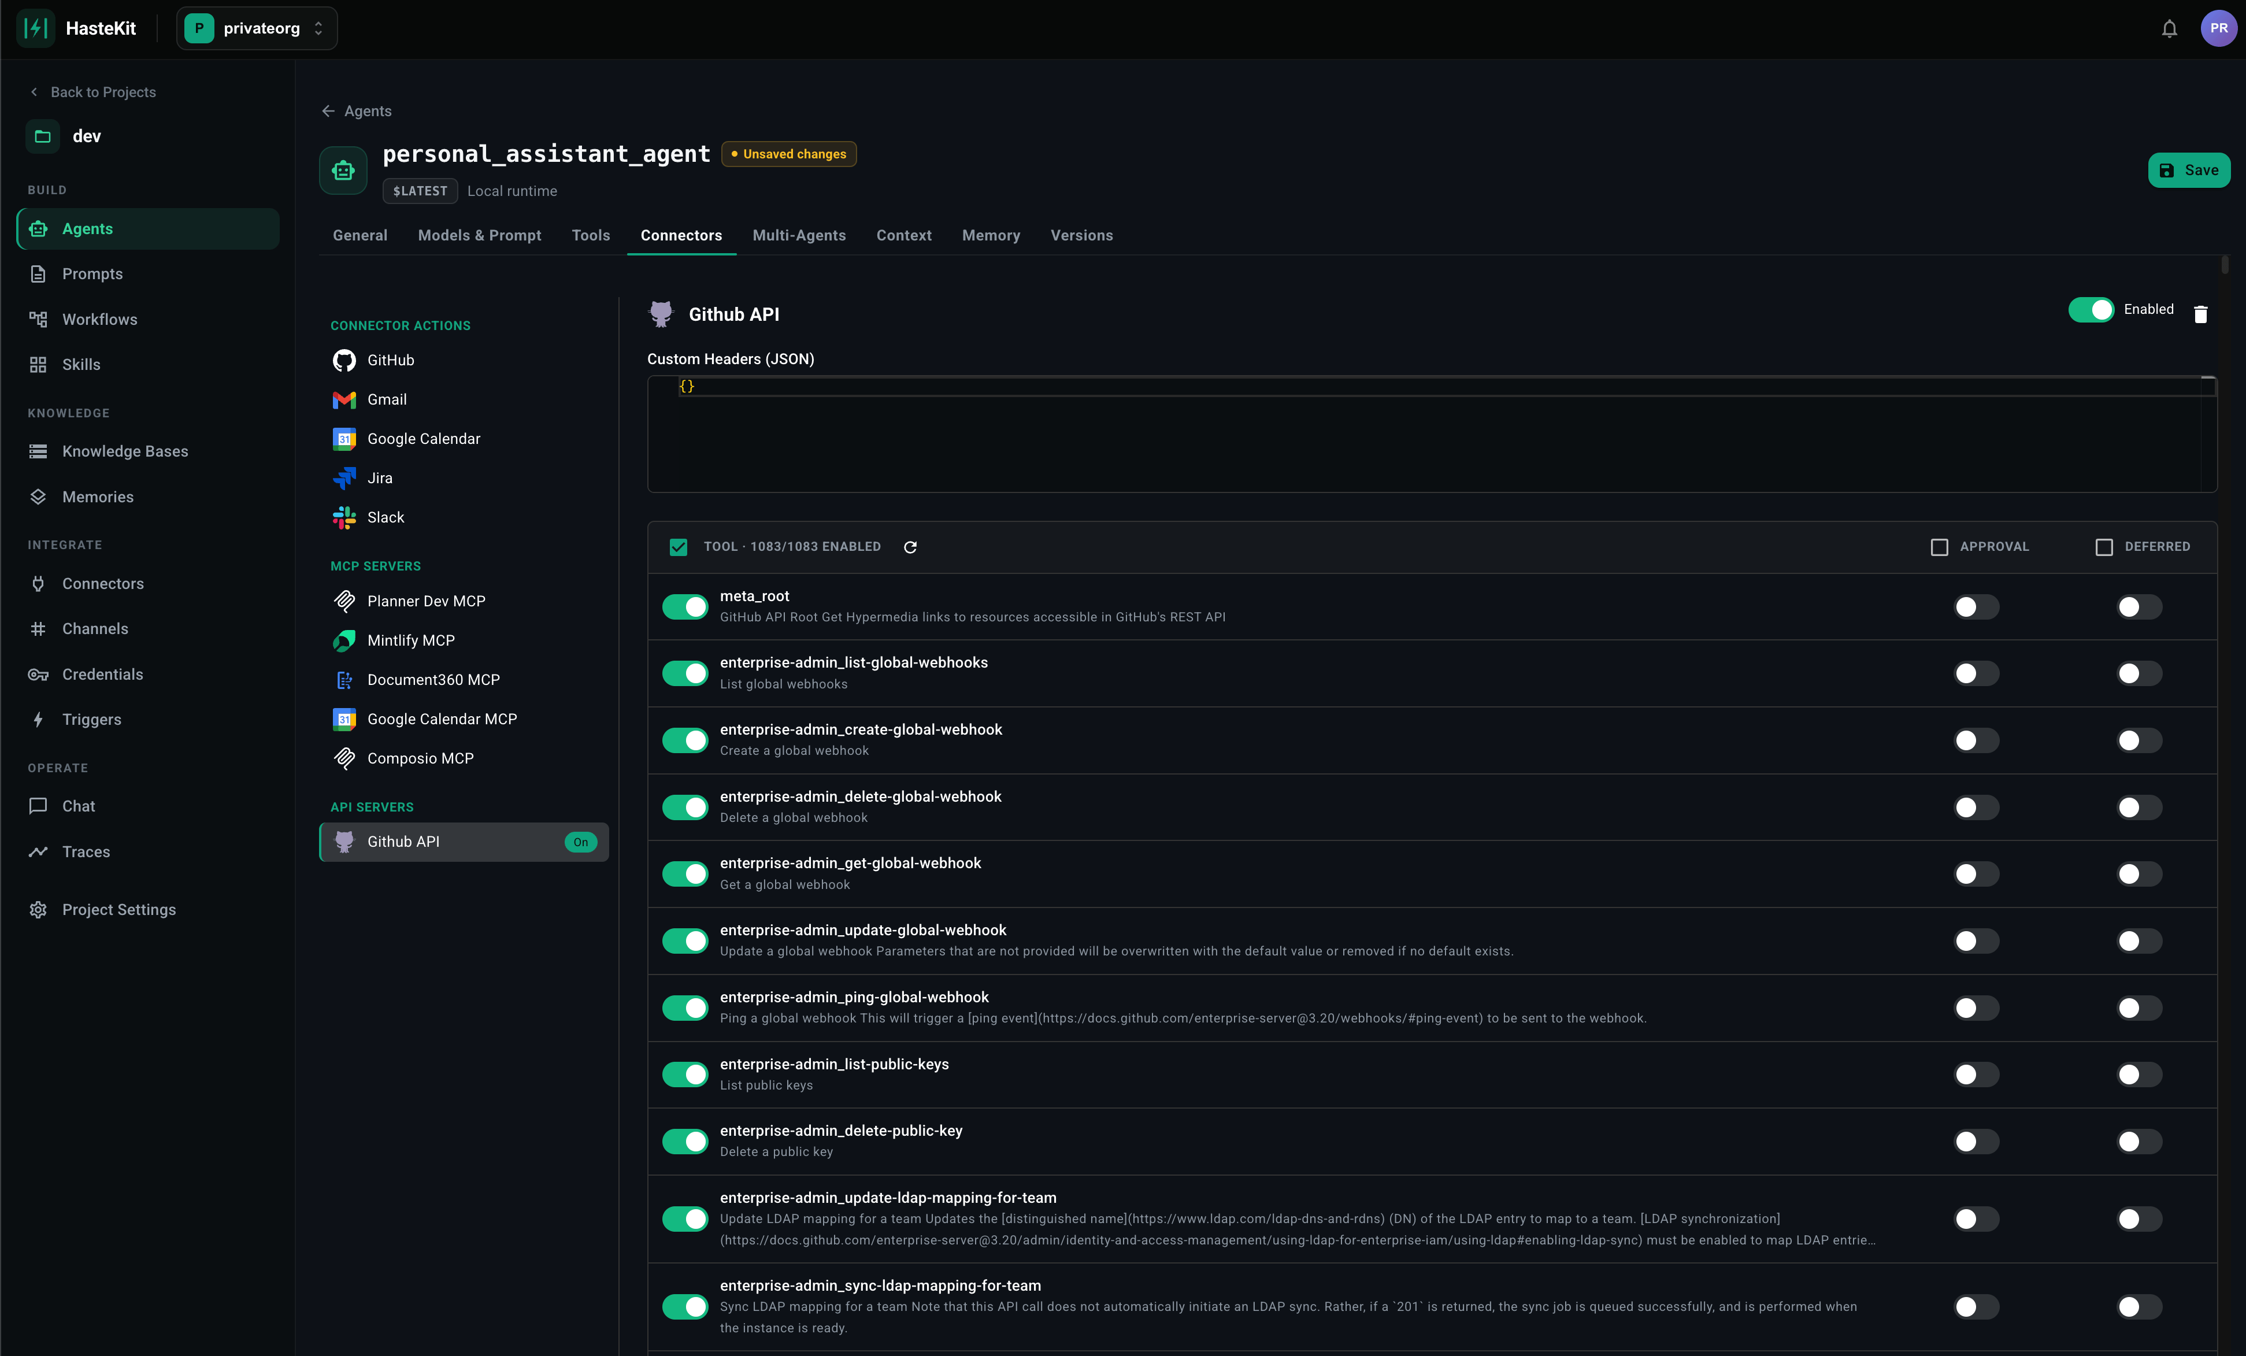Screen dimensions: 2246x1356
Task: Delete the Github API server
Action: click(x=2200, y=314)
